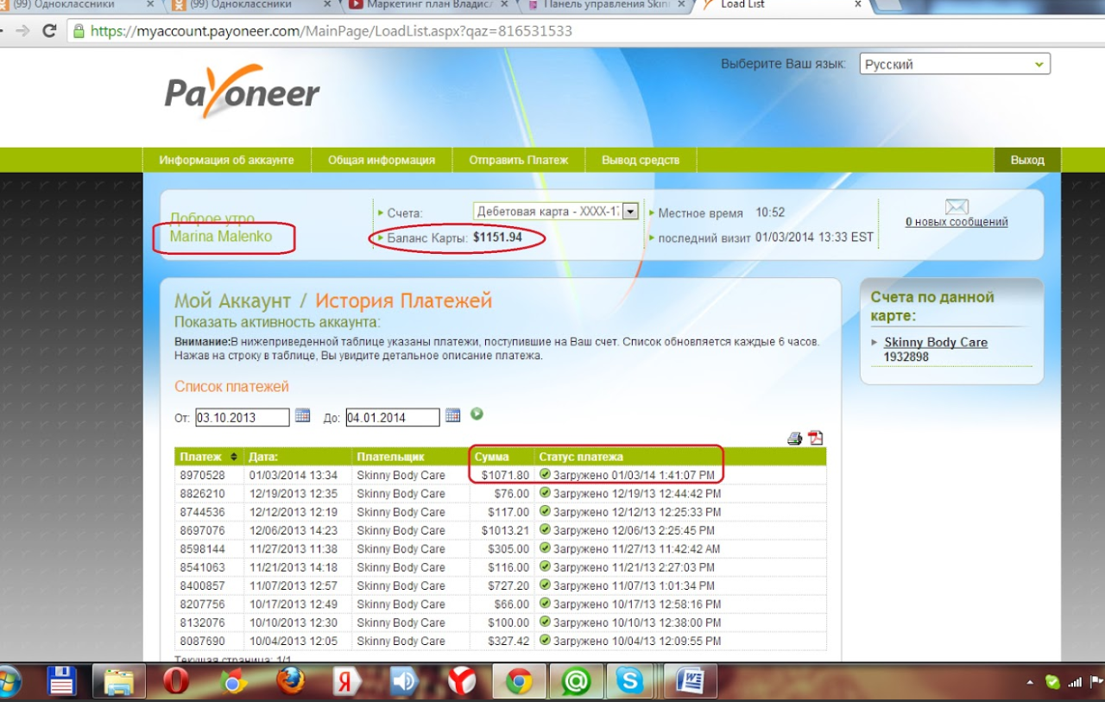Open 'Общая информация' menu
The image size is (1105, 702).
[381, 161]
